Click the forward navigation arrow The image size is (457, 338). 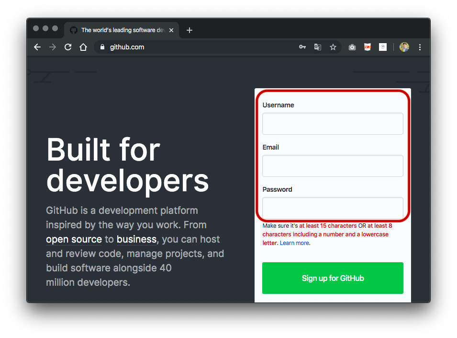(53, 47)
